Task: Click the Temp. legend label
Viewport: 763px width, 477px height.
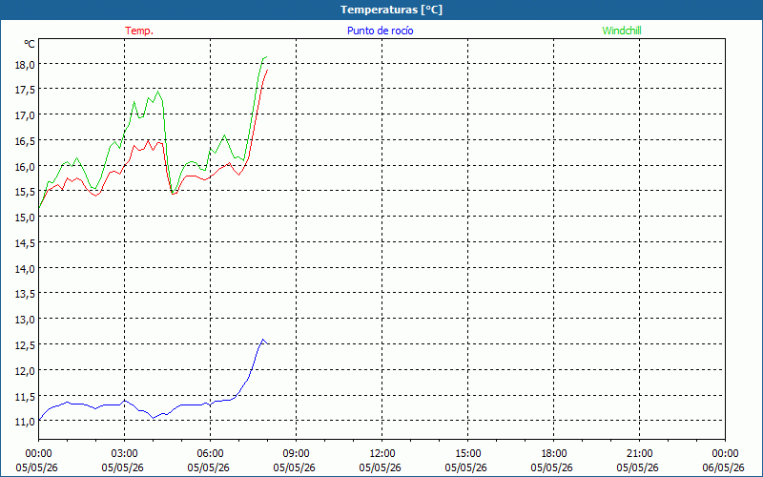Action: tap(139, 31)
